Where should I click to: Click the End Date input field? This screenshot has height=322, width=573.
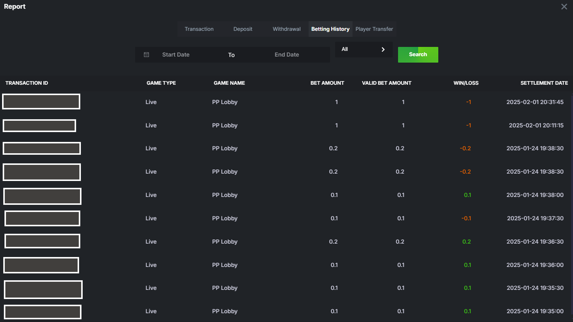tap(286, 55)
